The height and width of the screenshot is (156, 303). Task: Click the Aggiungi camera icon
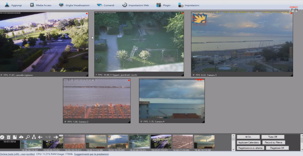[x=7, y=5]
